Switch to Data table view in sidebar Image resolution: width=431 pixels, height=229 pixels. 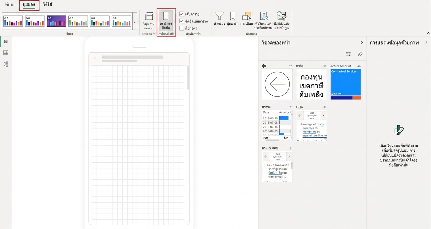[5, 53]
